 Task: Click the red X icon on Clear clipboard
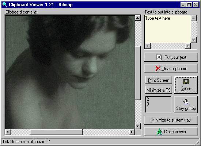(x=158, y=69)
